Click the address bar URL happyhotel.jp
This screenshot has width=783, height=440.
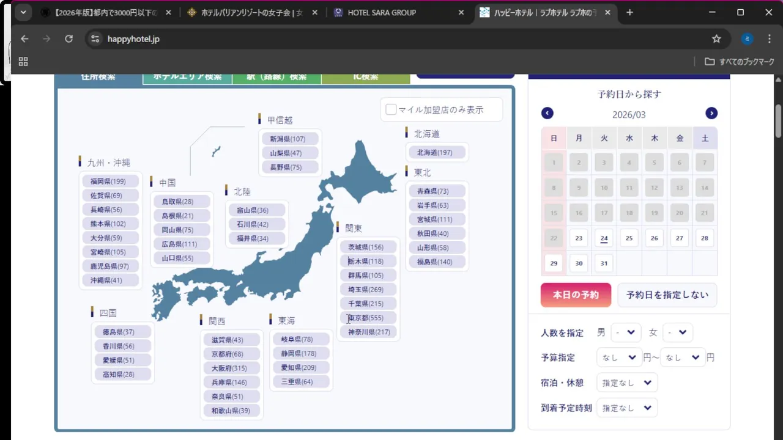[x=133, y=38]
